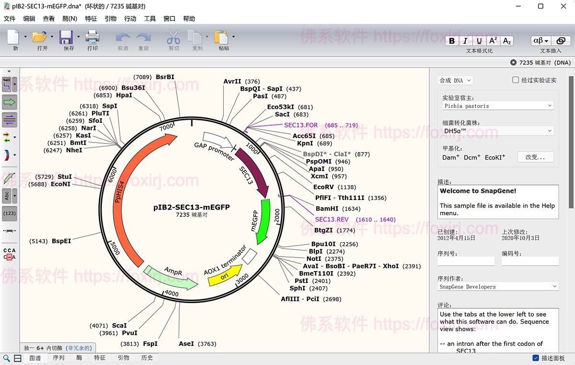Open the DH5α strain dropdown
This screenshot has width=575, height=365.
point(497,130)
